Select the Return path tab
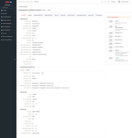The height and width of the screenshot is (138, 132). [28, 70]
